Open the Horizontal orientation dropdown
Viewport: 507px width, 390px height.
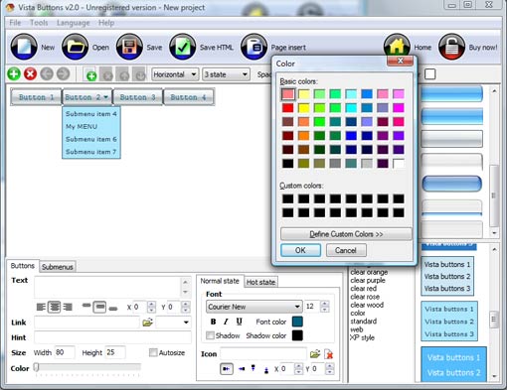tap(175, 74)
